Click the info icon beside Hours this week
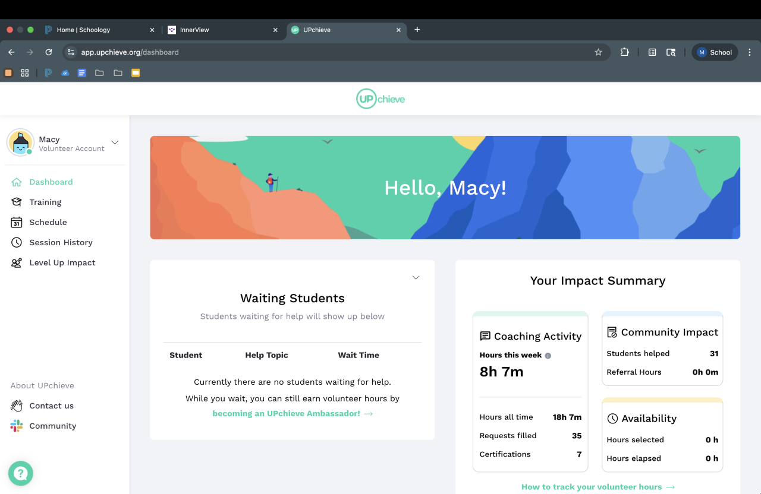 tap(548, 356)
